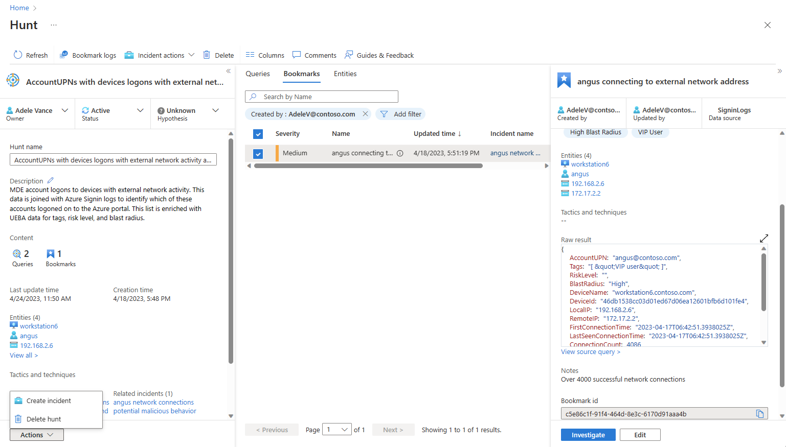Open Guides & Feedback
Image resolution: width=786 pixels, height=447 pixels.
point(349,55)
